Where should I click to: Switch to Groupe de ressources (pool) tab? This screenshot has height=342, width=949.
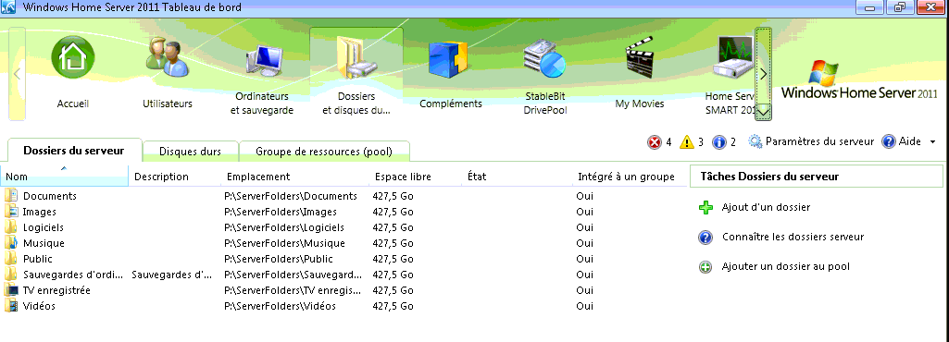click(x=324, y=151)
